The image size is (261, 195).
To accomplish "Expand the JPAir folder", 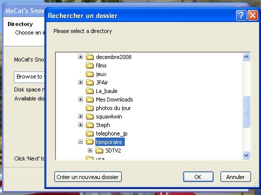I will [x=80, y=82].
